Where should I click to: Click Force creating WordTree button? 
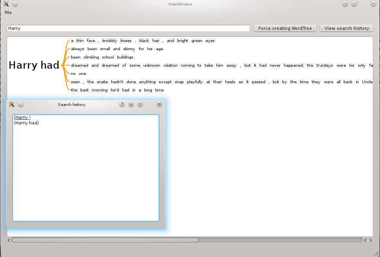click(x=285, y=28)
